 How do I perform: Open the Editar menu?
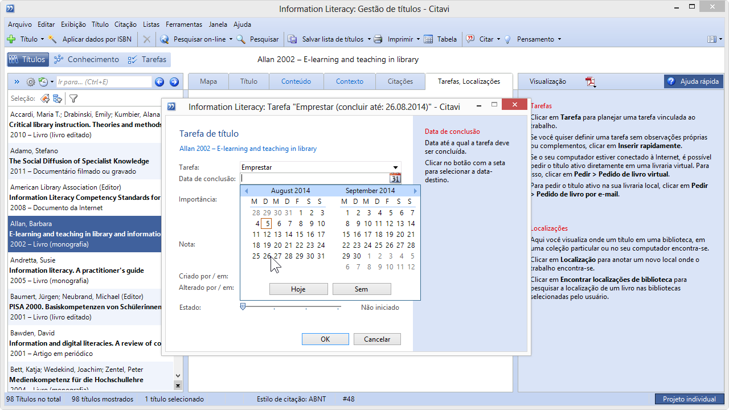(x=46, y=24)
